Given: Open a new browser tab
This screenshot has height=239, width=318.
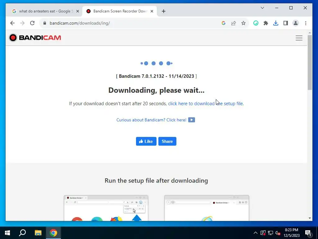Looking at the screenshot, I should [x=163, y=12].
